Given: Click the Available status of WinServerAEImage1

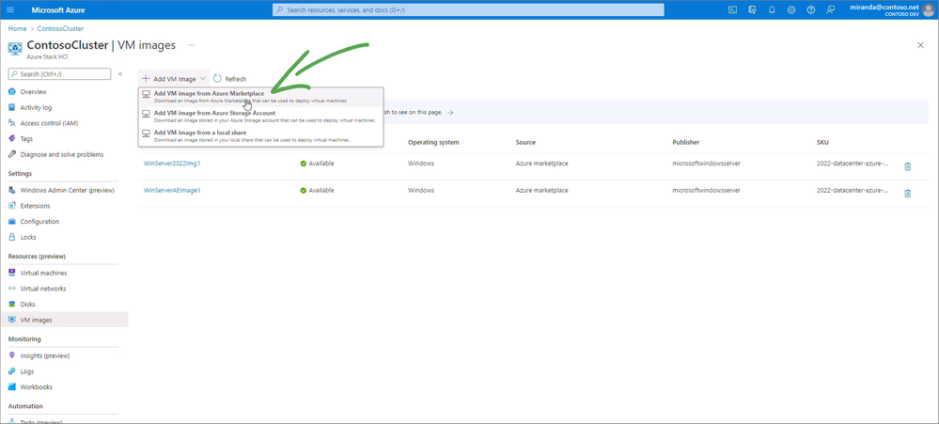Looking at the screenshot, I should coord(318,190).
